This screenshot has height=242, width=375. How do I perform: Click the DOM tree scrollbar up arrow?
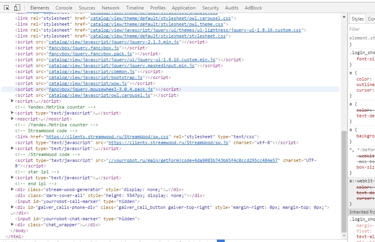344,17
